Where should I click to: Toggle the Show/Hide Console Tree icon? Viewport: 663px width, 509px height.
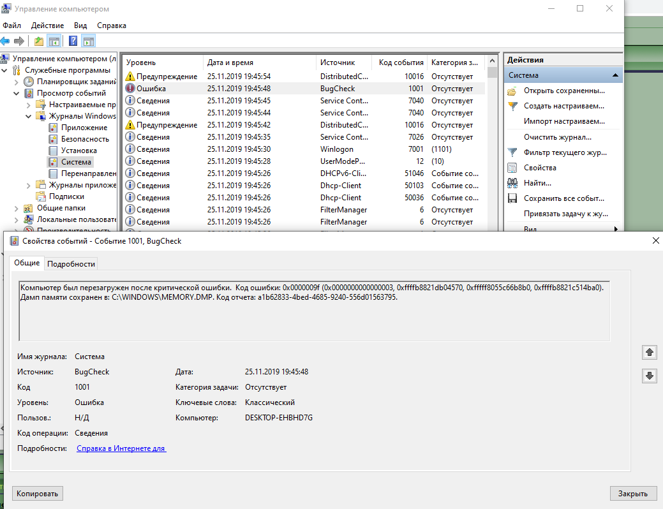point(54,41)
